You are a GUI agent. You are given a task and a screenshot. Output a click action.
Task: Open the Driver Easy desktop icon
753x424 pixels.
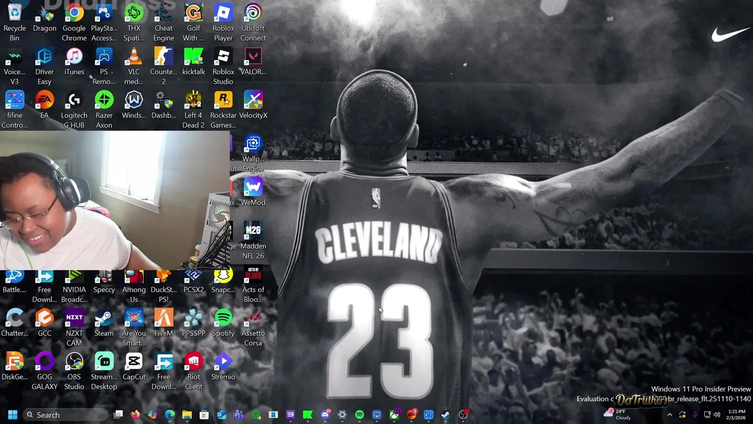click(x=44, y=66)
